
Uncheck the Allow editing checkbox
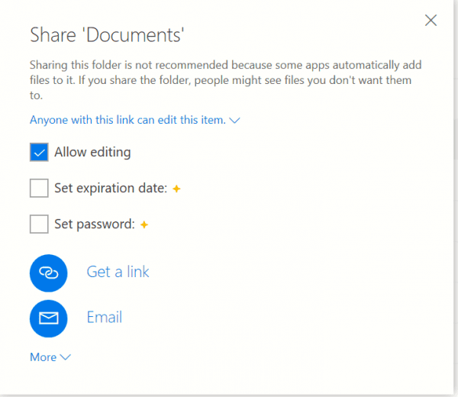tap(39, 153)
